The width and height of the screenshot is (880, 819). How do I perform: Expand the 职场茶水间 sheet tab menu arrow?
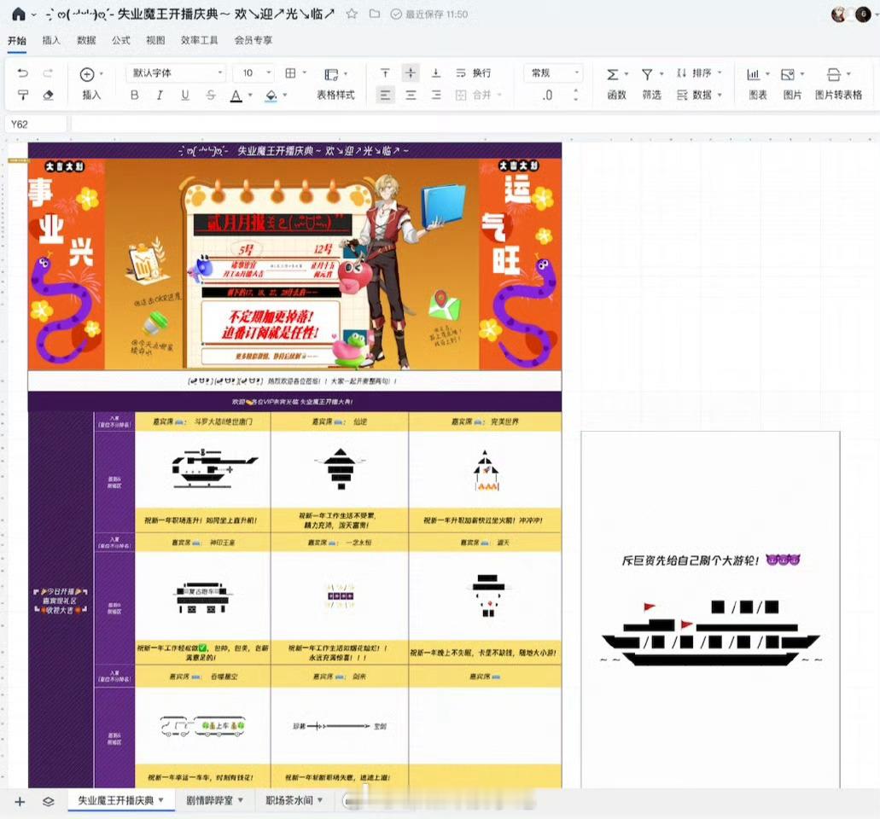coord(320,800)
